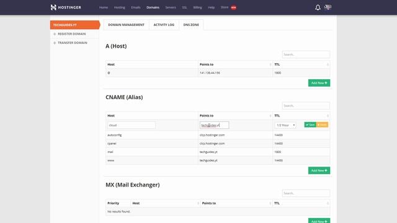The image size is (397, 223).
Task: Sort MX table by Host column
Action: [198, 203]
